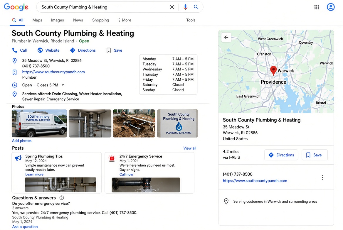
Task: Click Call now on Emergency Service post
Action: [126, 175]
